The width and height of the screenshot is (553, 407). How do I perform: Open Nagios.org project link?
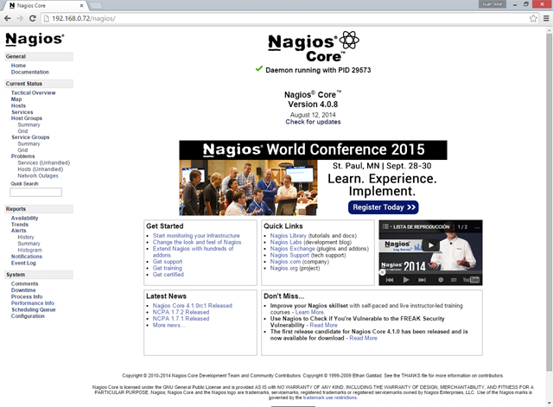pos(284,268)
